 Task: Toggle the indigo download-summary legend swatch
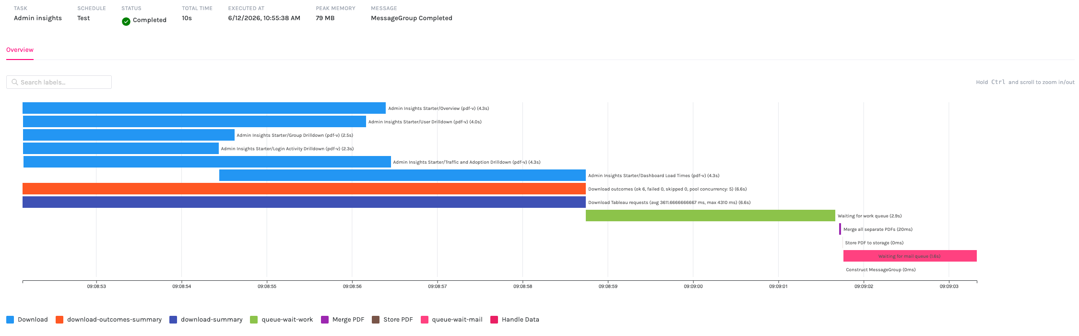click(x=173, y=320)
